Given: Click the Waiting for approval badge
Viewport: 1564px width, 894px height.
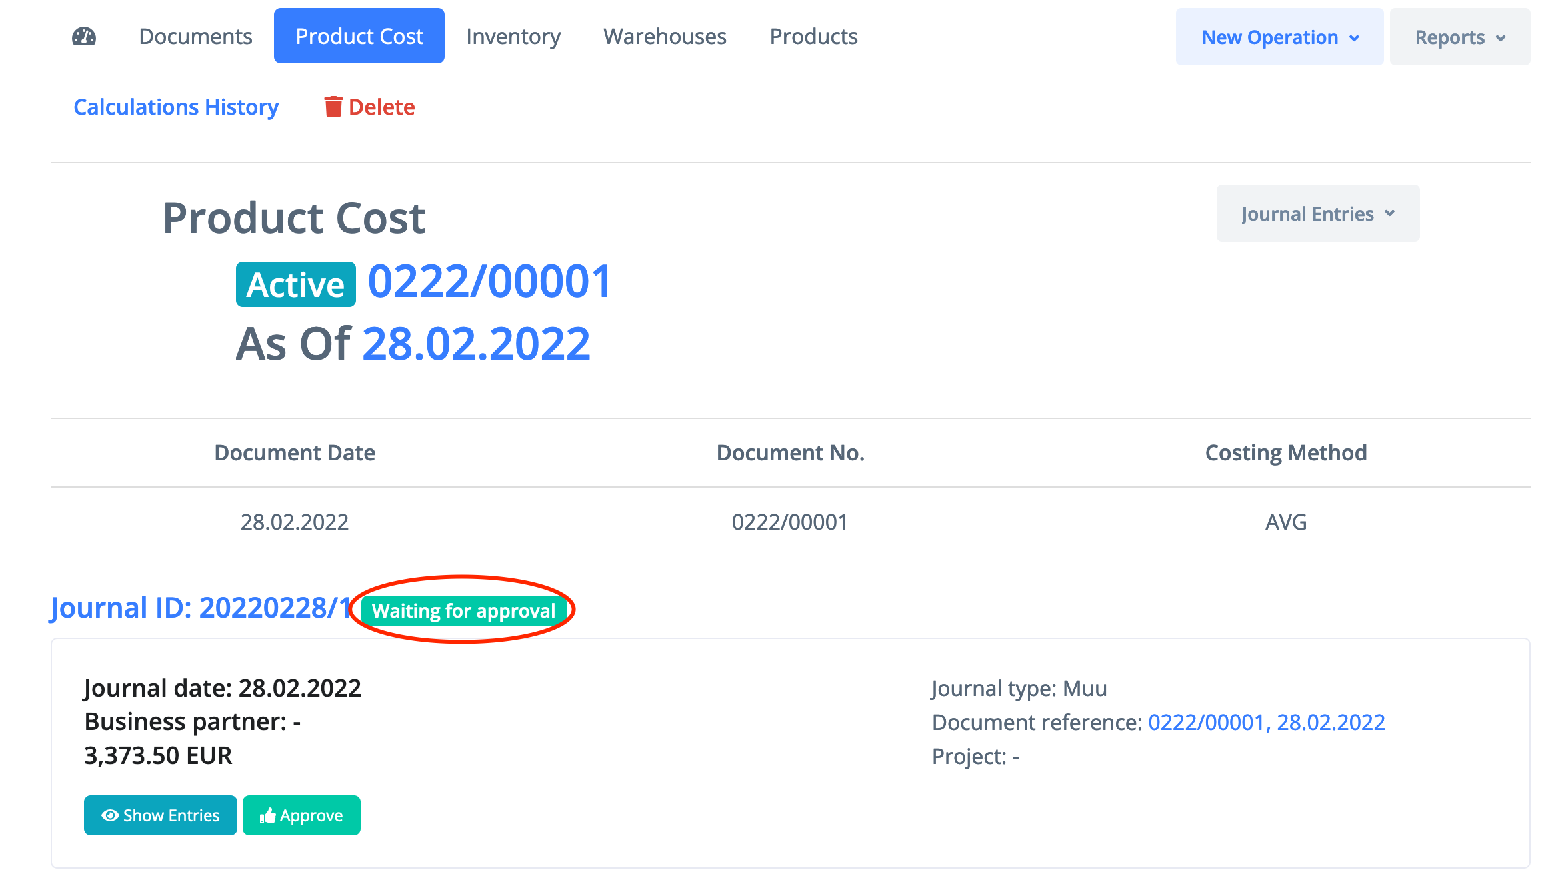Looking at the screenshot, I should click(463, 610).
